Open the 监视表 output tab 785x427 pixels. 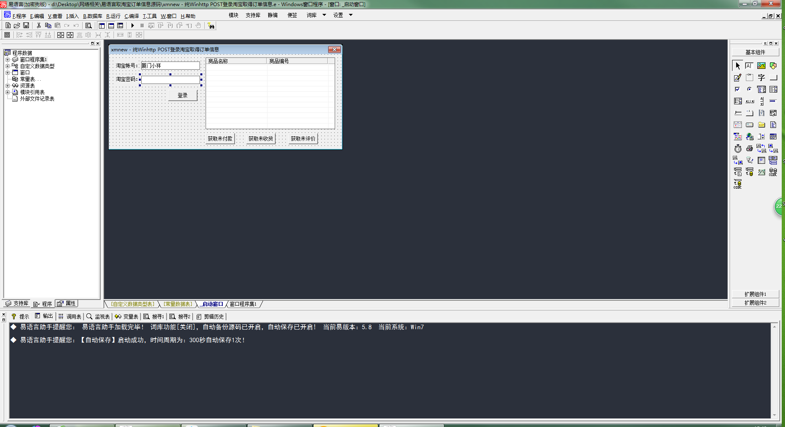tap(98, 317)
